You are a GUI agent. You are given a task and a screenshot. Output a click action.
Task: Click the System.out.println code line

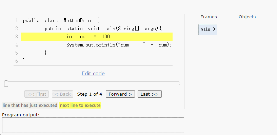[119, 45]
